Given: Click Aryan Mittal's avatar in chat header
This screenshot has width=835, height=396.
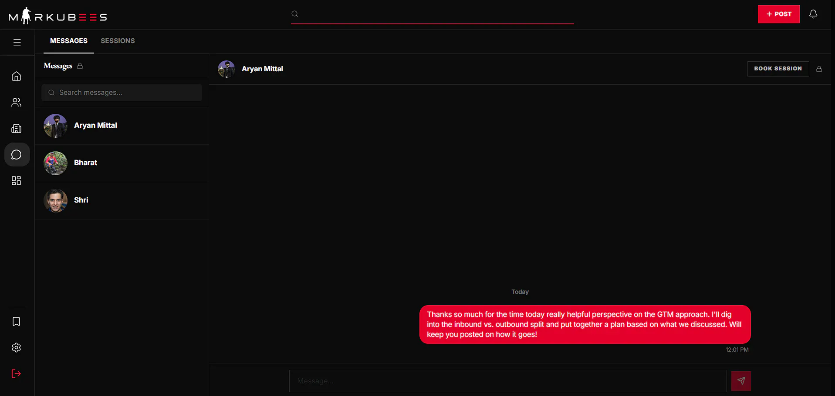Looking at the screenshot, I should 226,69.
